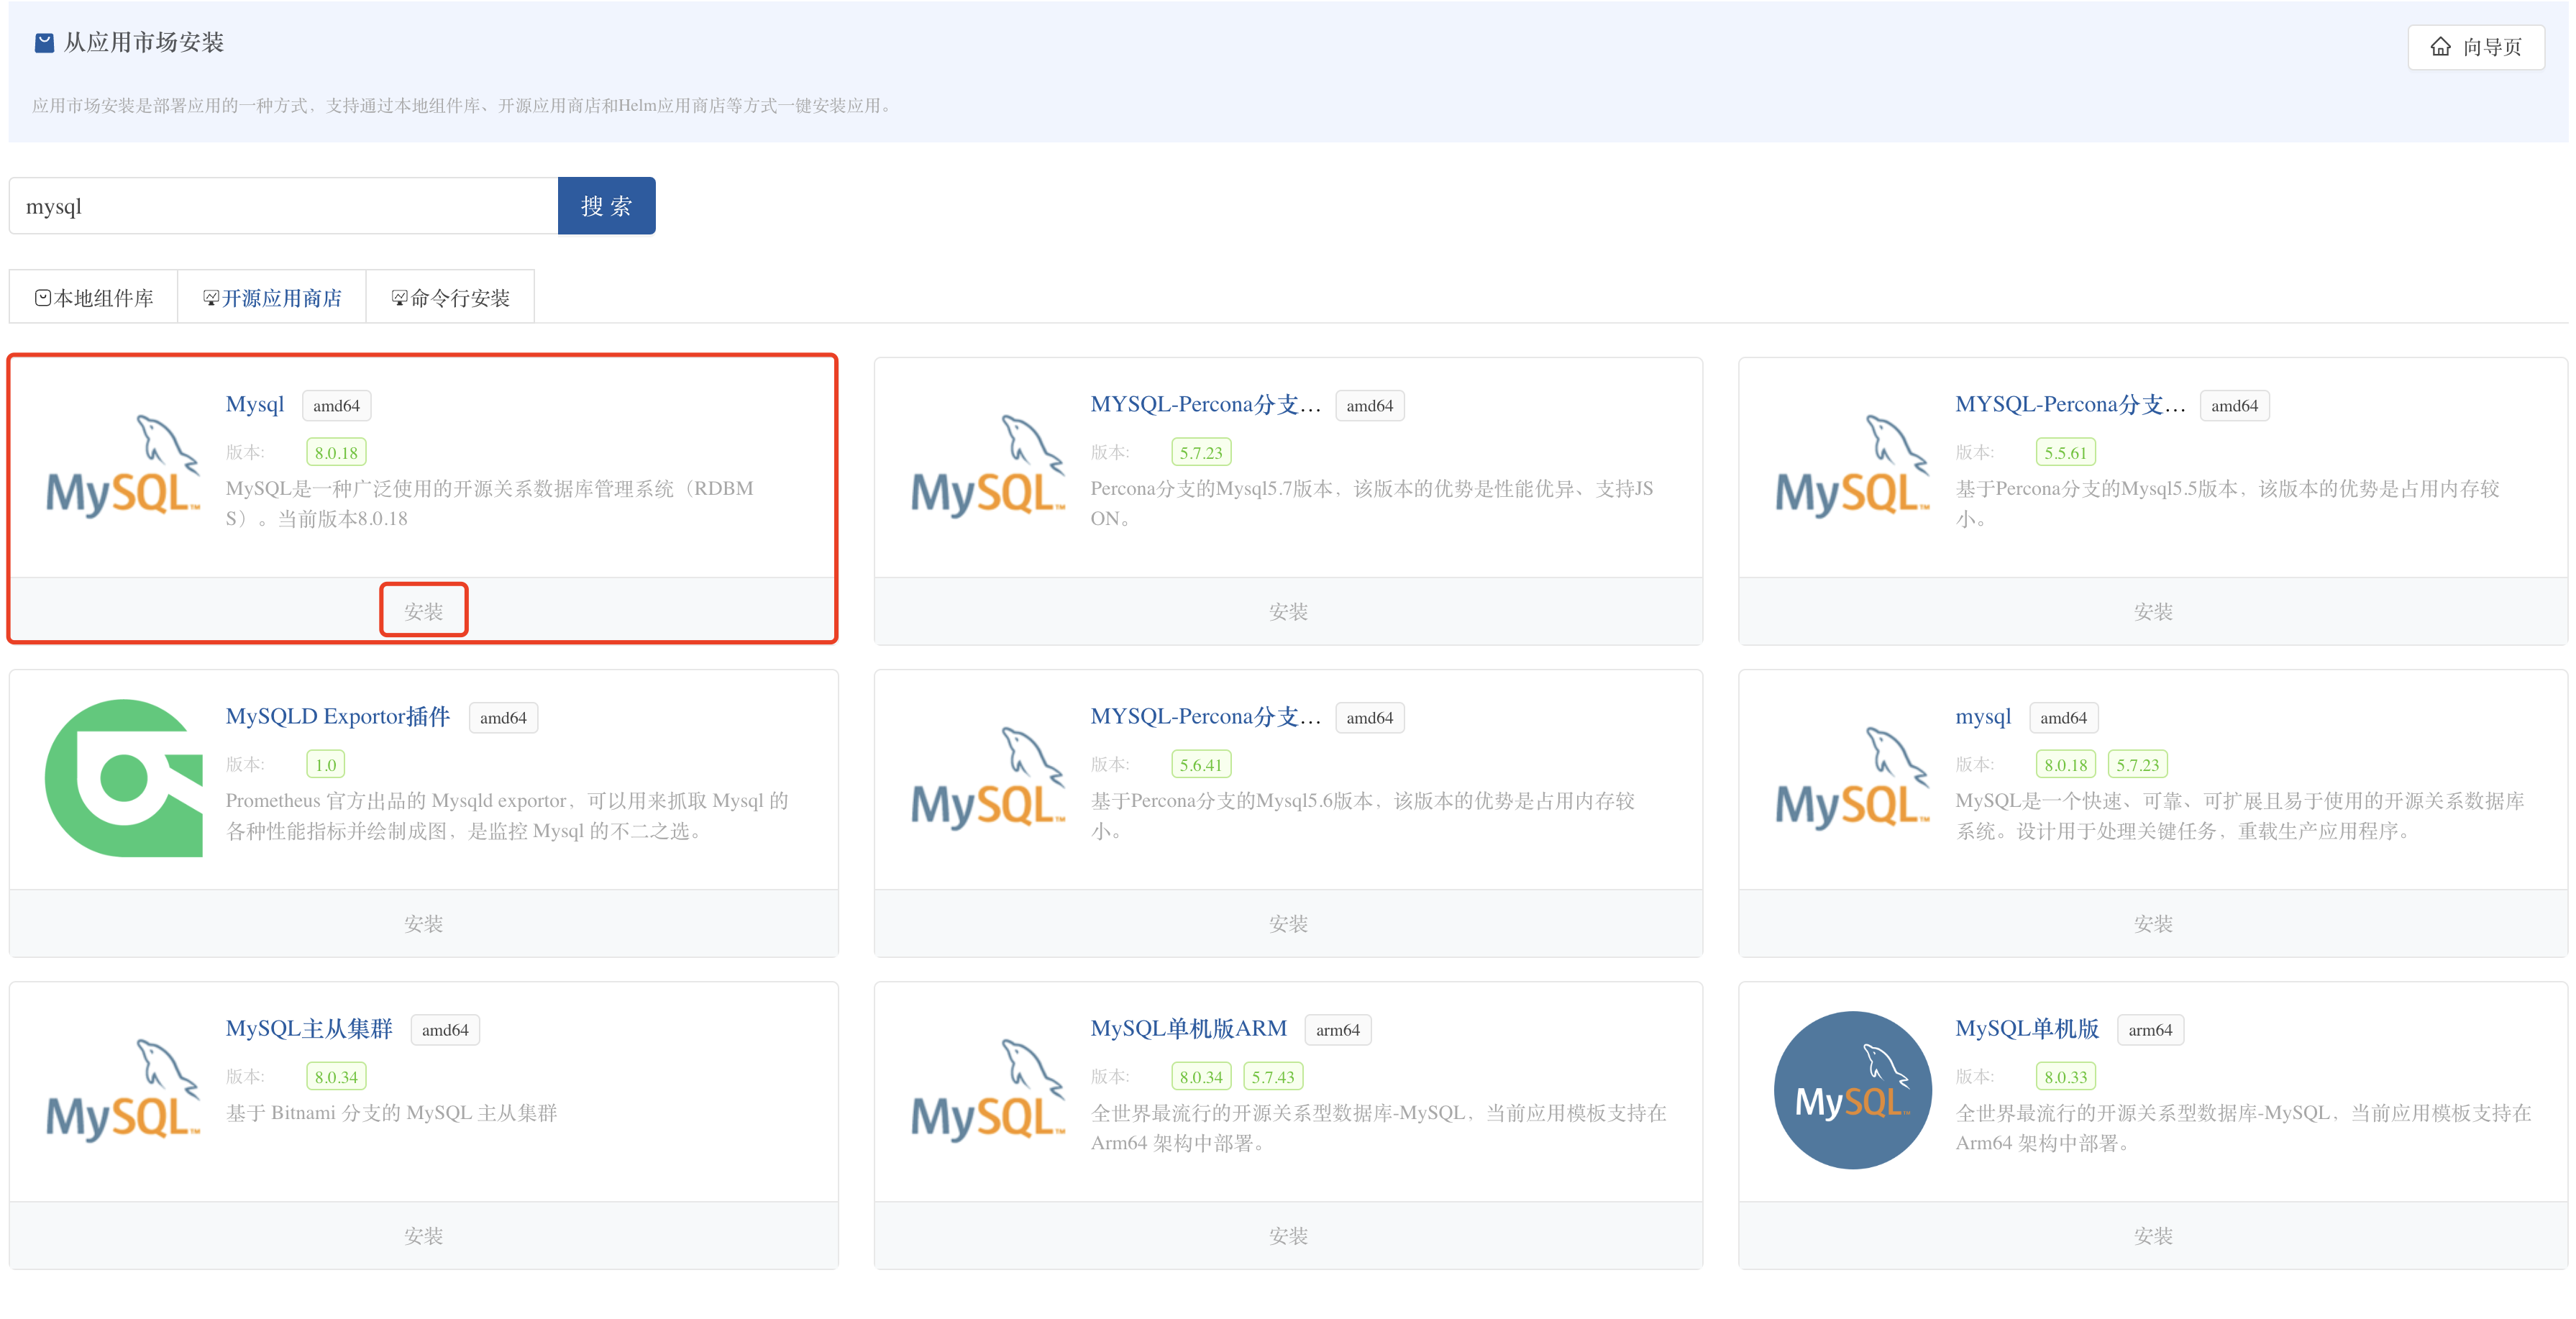Click 安装 under the highlighted Mysql 8.0.18 card
This screenshot has height=1319, width=2576.
[423, 611]
